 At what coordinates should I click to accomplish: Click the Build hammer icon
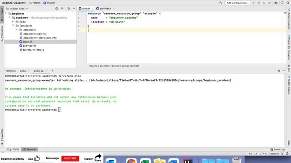point(221,3)
